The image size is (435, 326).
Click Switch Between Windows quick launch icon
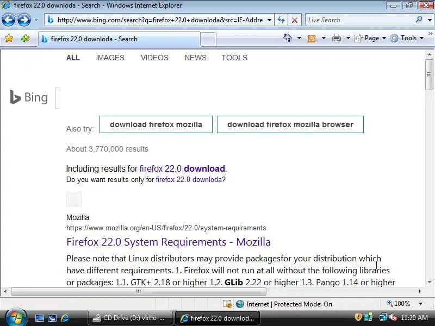click(x=52, y=318)
